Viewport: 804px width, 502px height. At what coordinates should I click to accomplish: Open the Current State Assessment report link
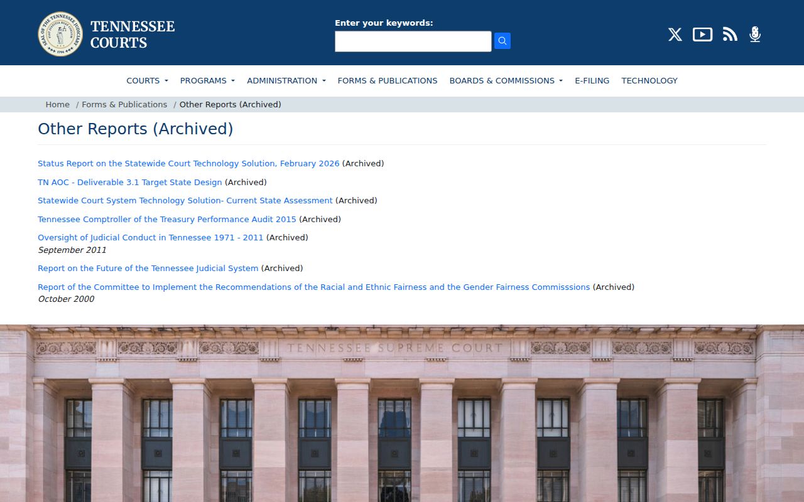point(185,201)
